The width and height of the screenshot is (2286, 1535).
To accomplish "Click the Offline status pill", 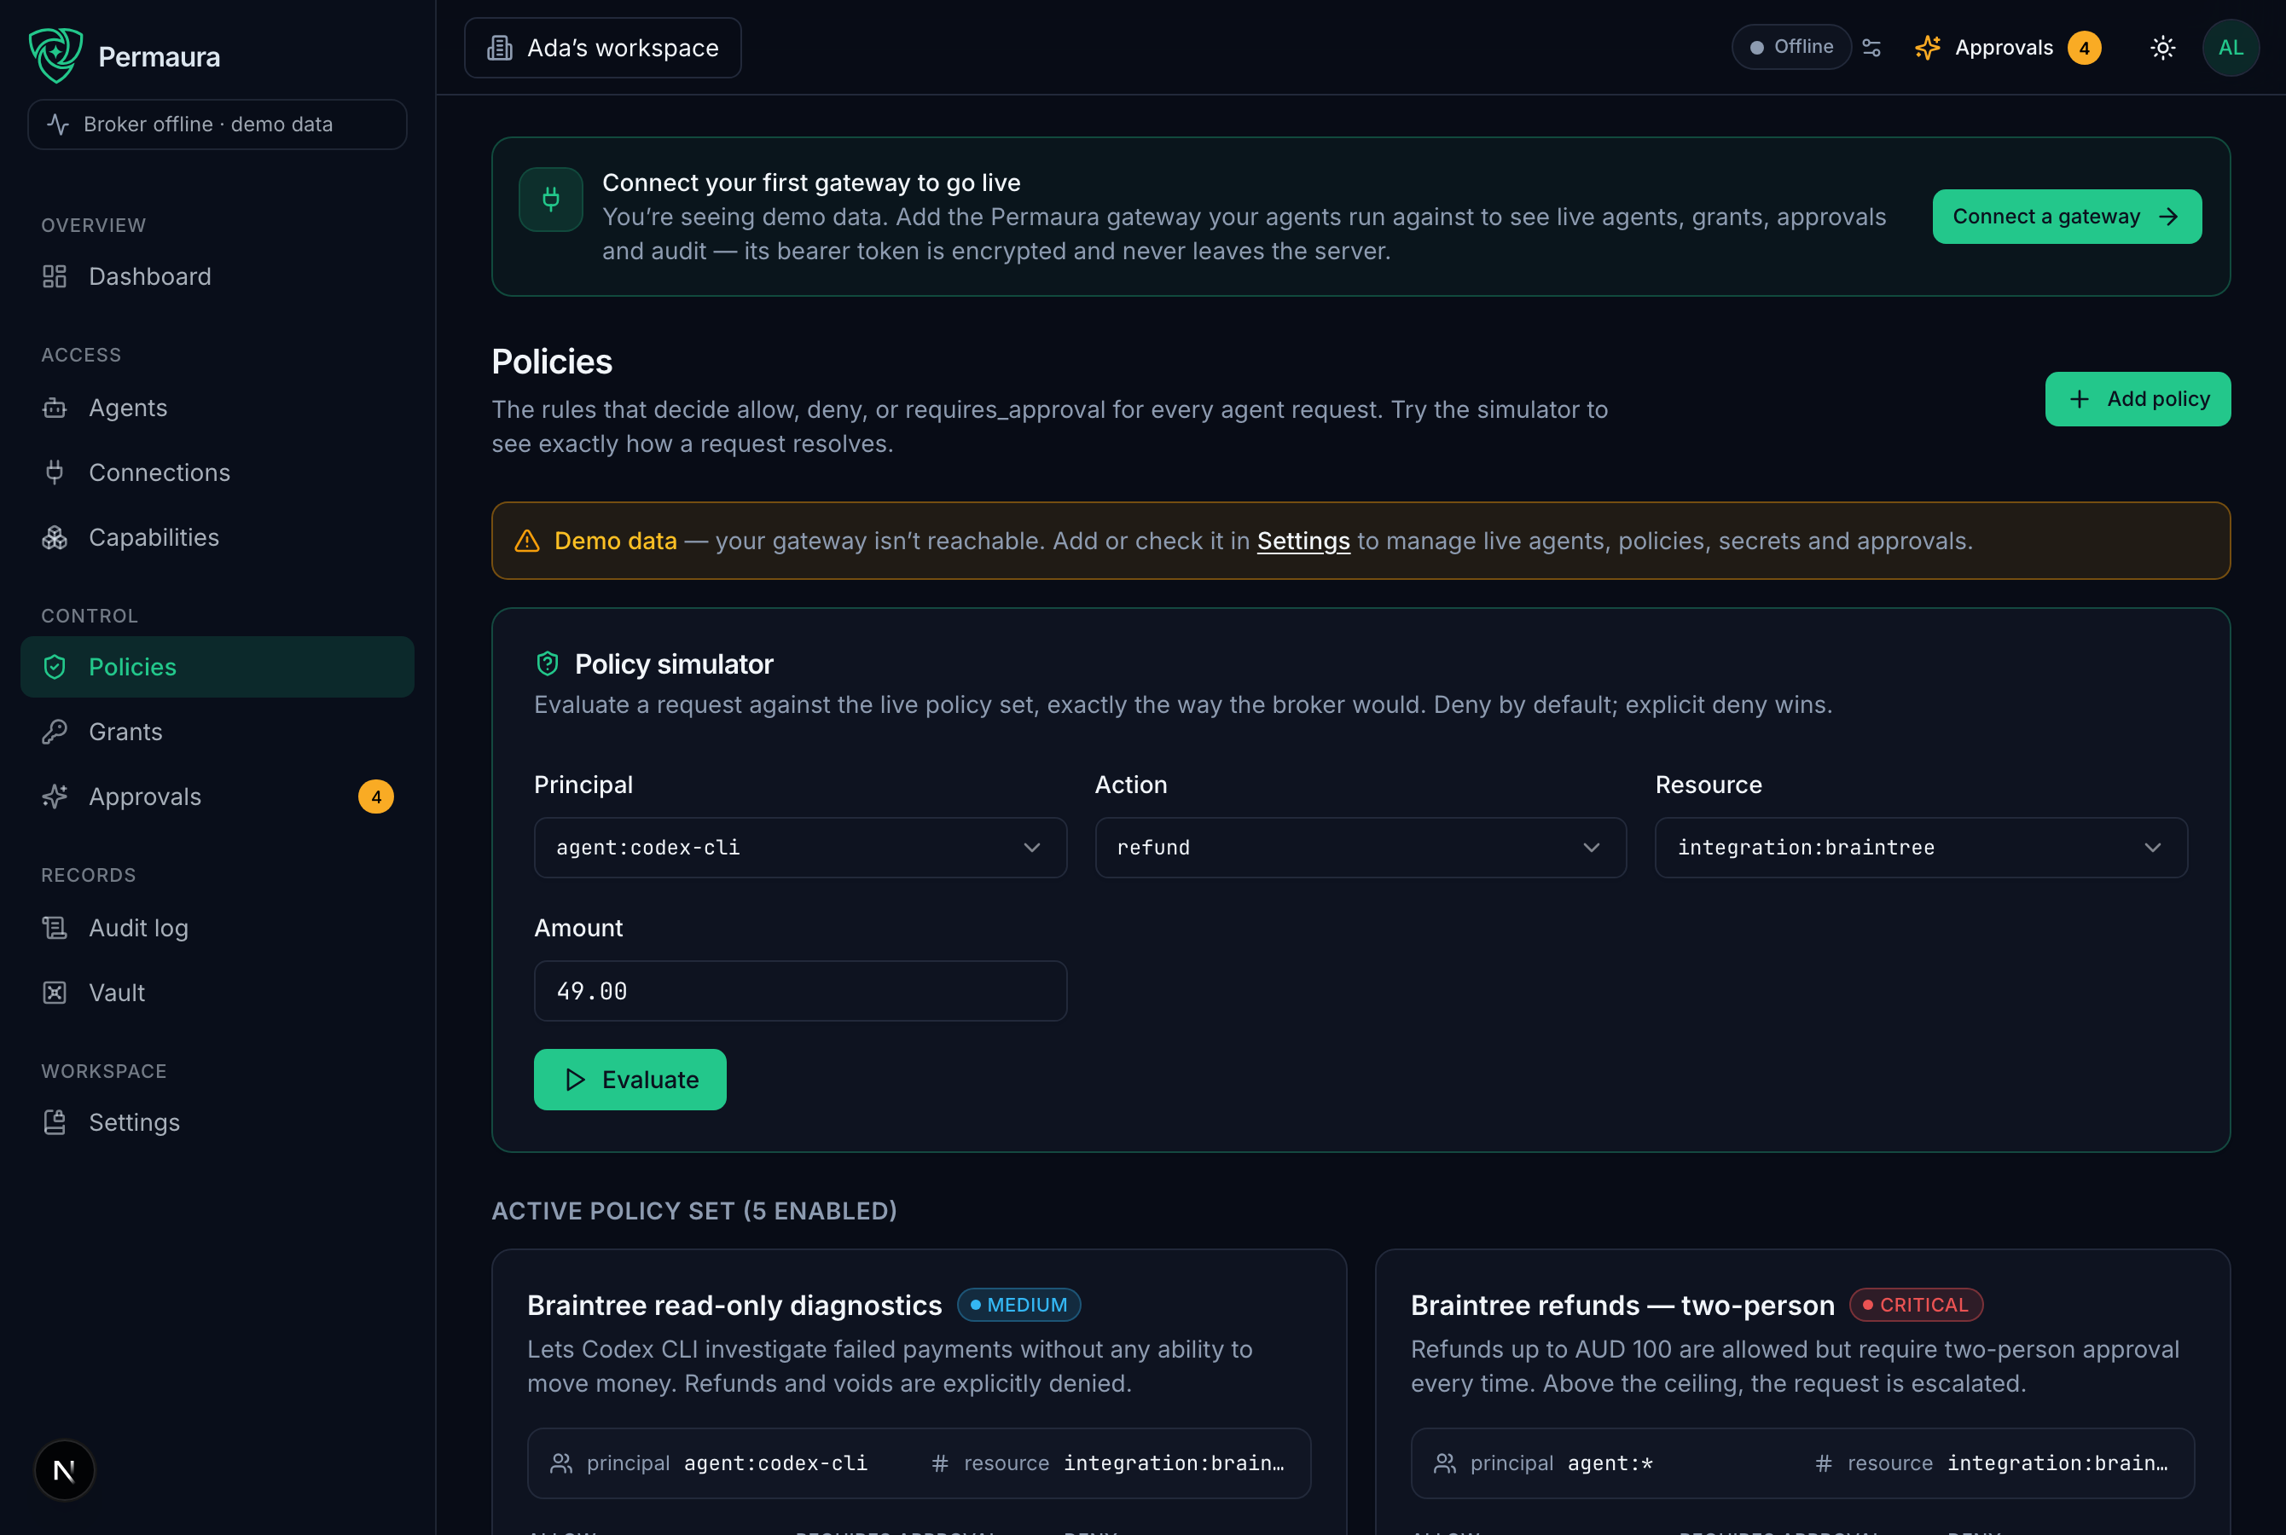I will tap(1790, 47).
